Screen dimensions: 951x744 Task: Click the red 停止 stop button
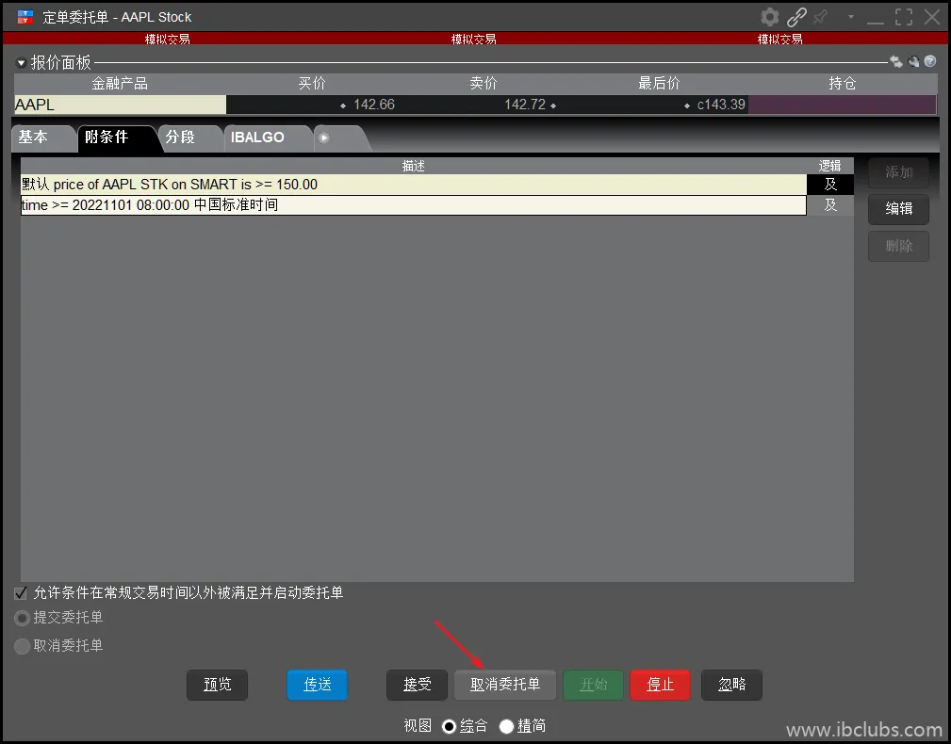coord(660,685)
